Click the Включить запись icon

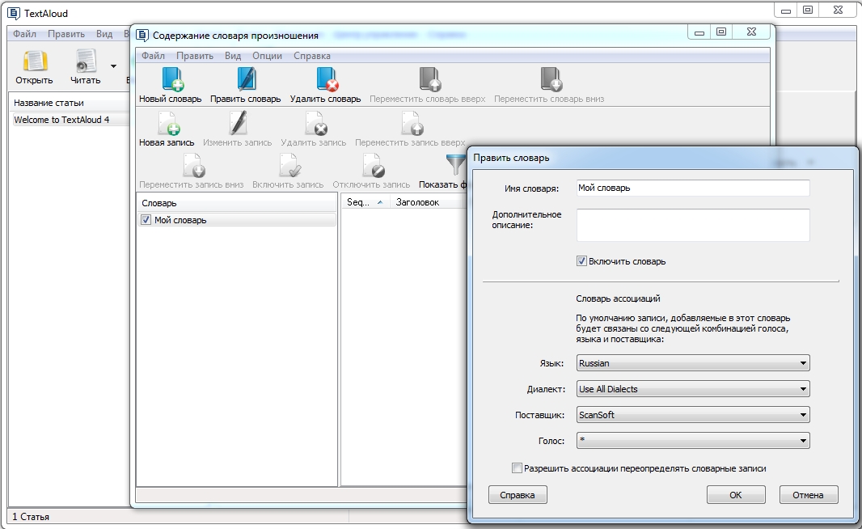coord(289,165)
